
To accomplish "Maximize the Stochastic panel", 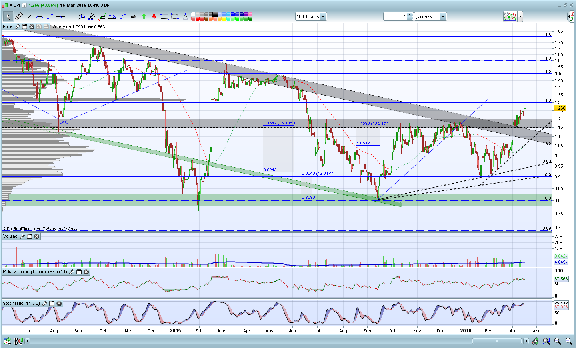I will pos(52,304).
